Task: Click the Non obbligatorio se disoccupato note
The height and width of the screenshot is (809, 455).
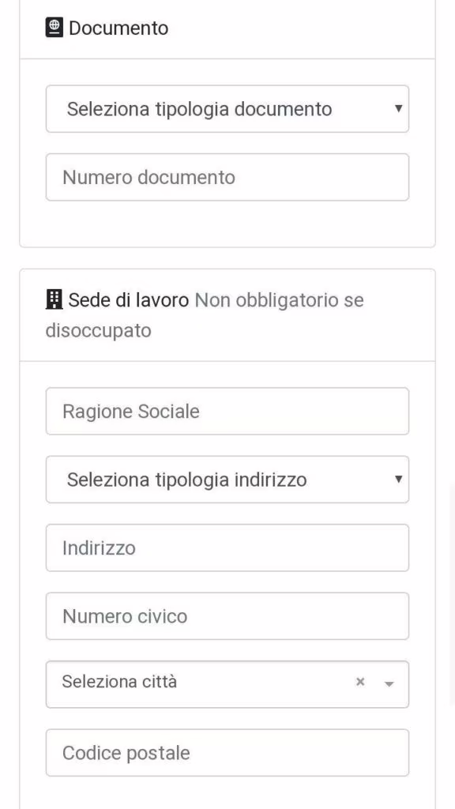Action: [205, 314]
